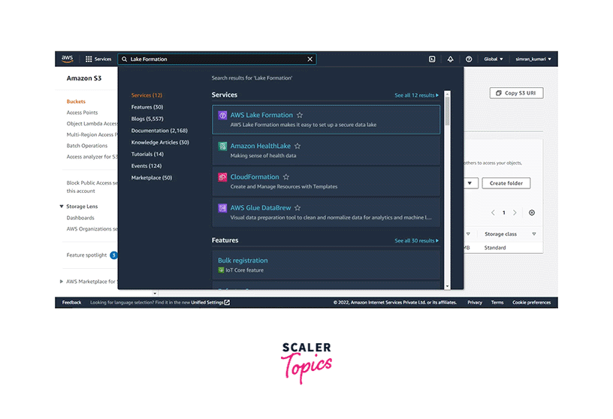
Task: Click the CloudFormation service icon
Action: 222,177
